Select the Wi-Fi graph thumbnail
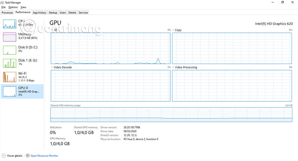The height and width of the screenshot is (161, 298). click(x=10, y=77)
